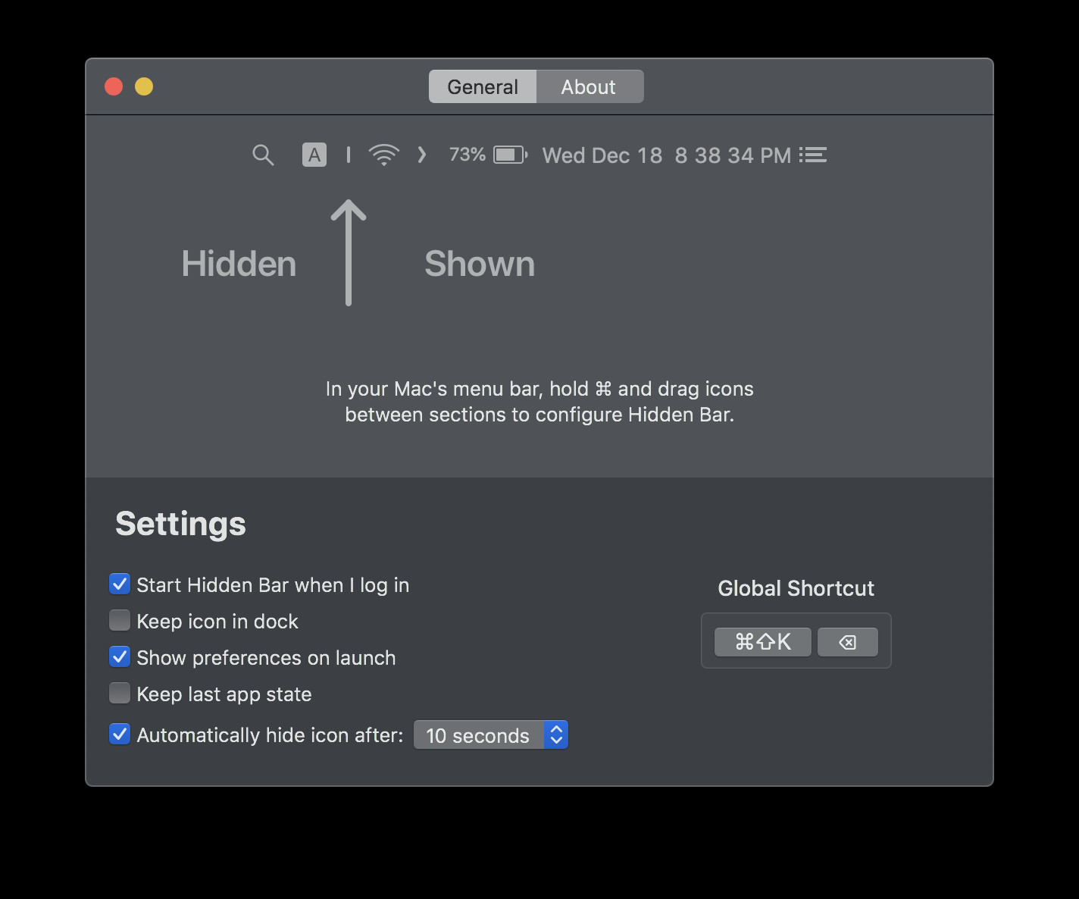This screenshot has height=899, width=1079.
Task: Enable Keep last app state checkbox
Action: (120, 693)
